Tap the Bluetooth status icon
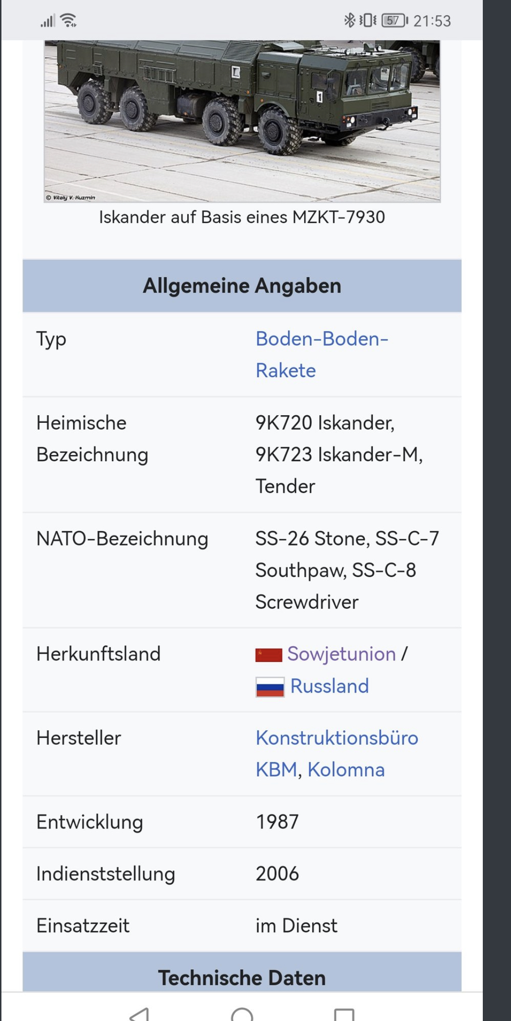Screen dimensions: 511x1021 (x=350, y=20)
